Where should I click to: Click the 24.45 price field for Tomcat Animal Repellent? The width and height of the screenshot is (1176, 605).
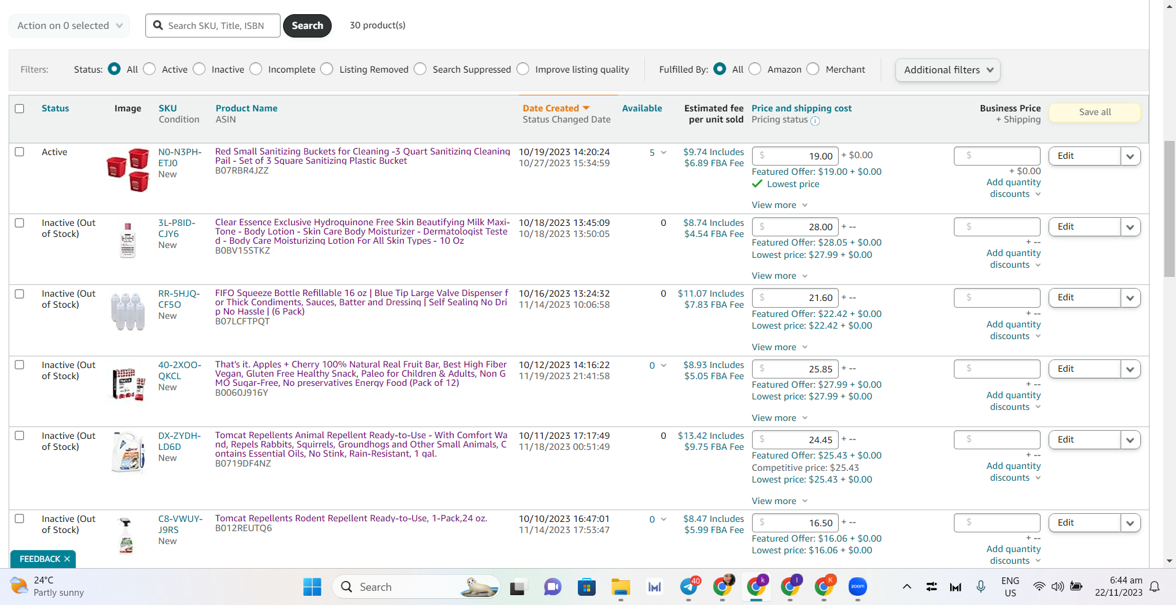click(x=794, y=440)
